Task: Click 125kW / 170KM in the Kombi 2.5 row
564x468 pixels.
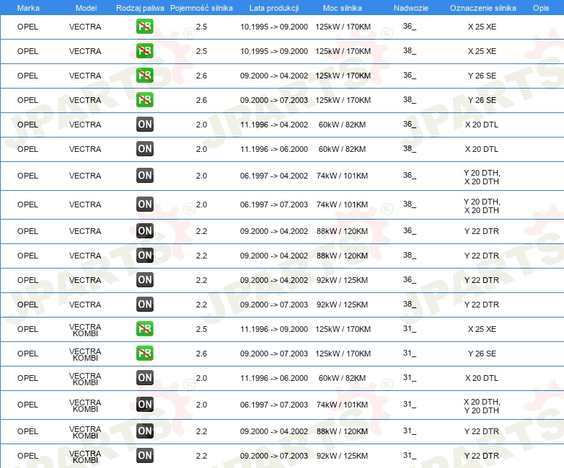Action: coord(343,329)
